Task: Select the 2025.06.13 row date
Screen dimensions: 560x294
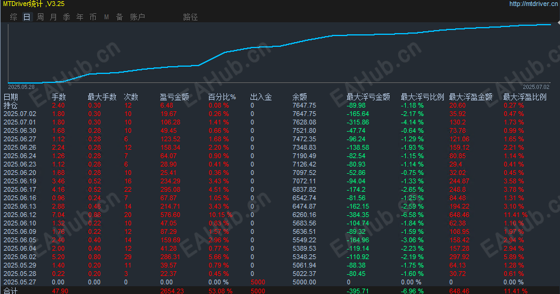Action: (x=20, y=207)
